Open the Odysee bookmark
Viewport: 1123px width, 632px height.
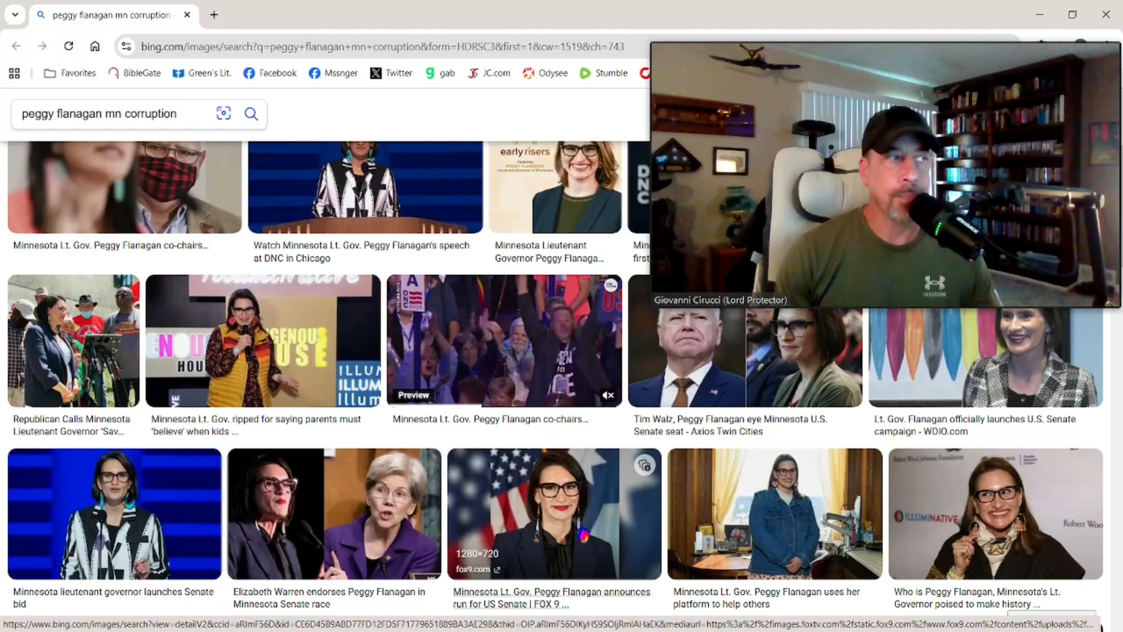coord(545,73)
